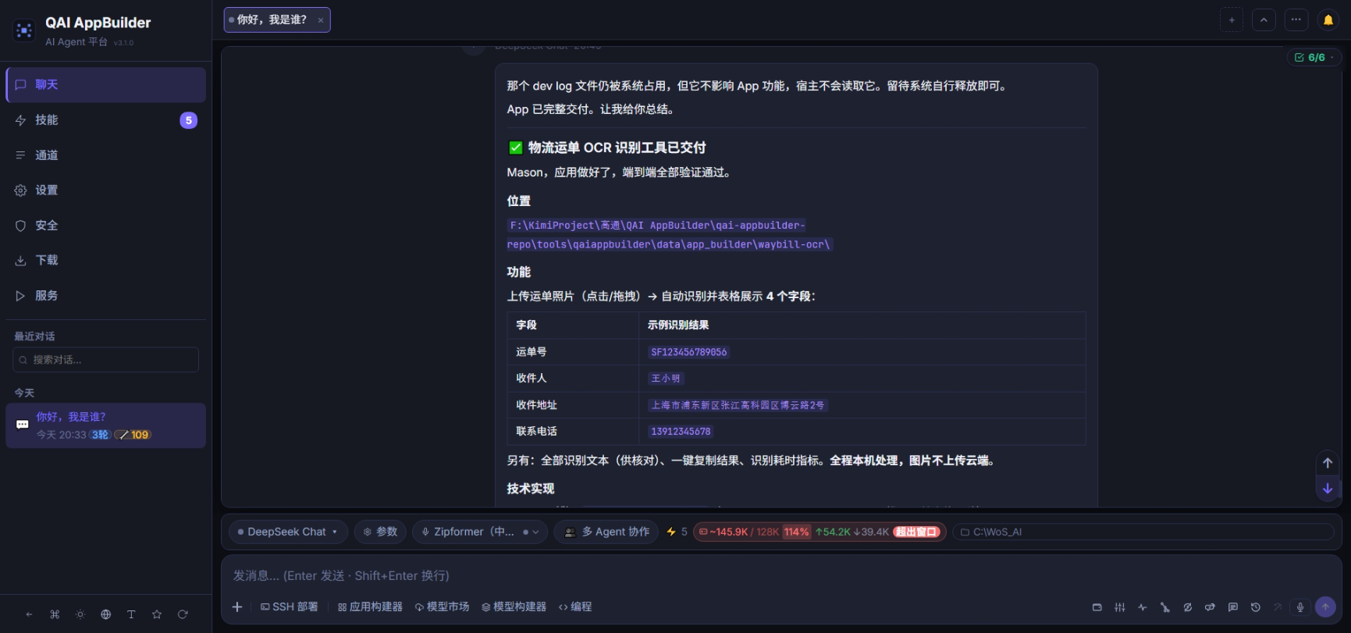The height and width of the screenshot is (633, 1351).
Task: Click the SSH 部署 button
Action: (289, 606)
